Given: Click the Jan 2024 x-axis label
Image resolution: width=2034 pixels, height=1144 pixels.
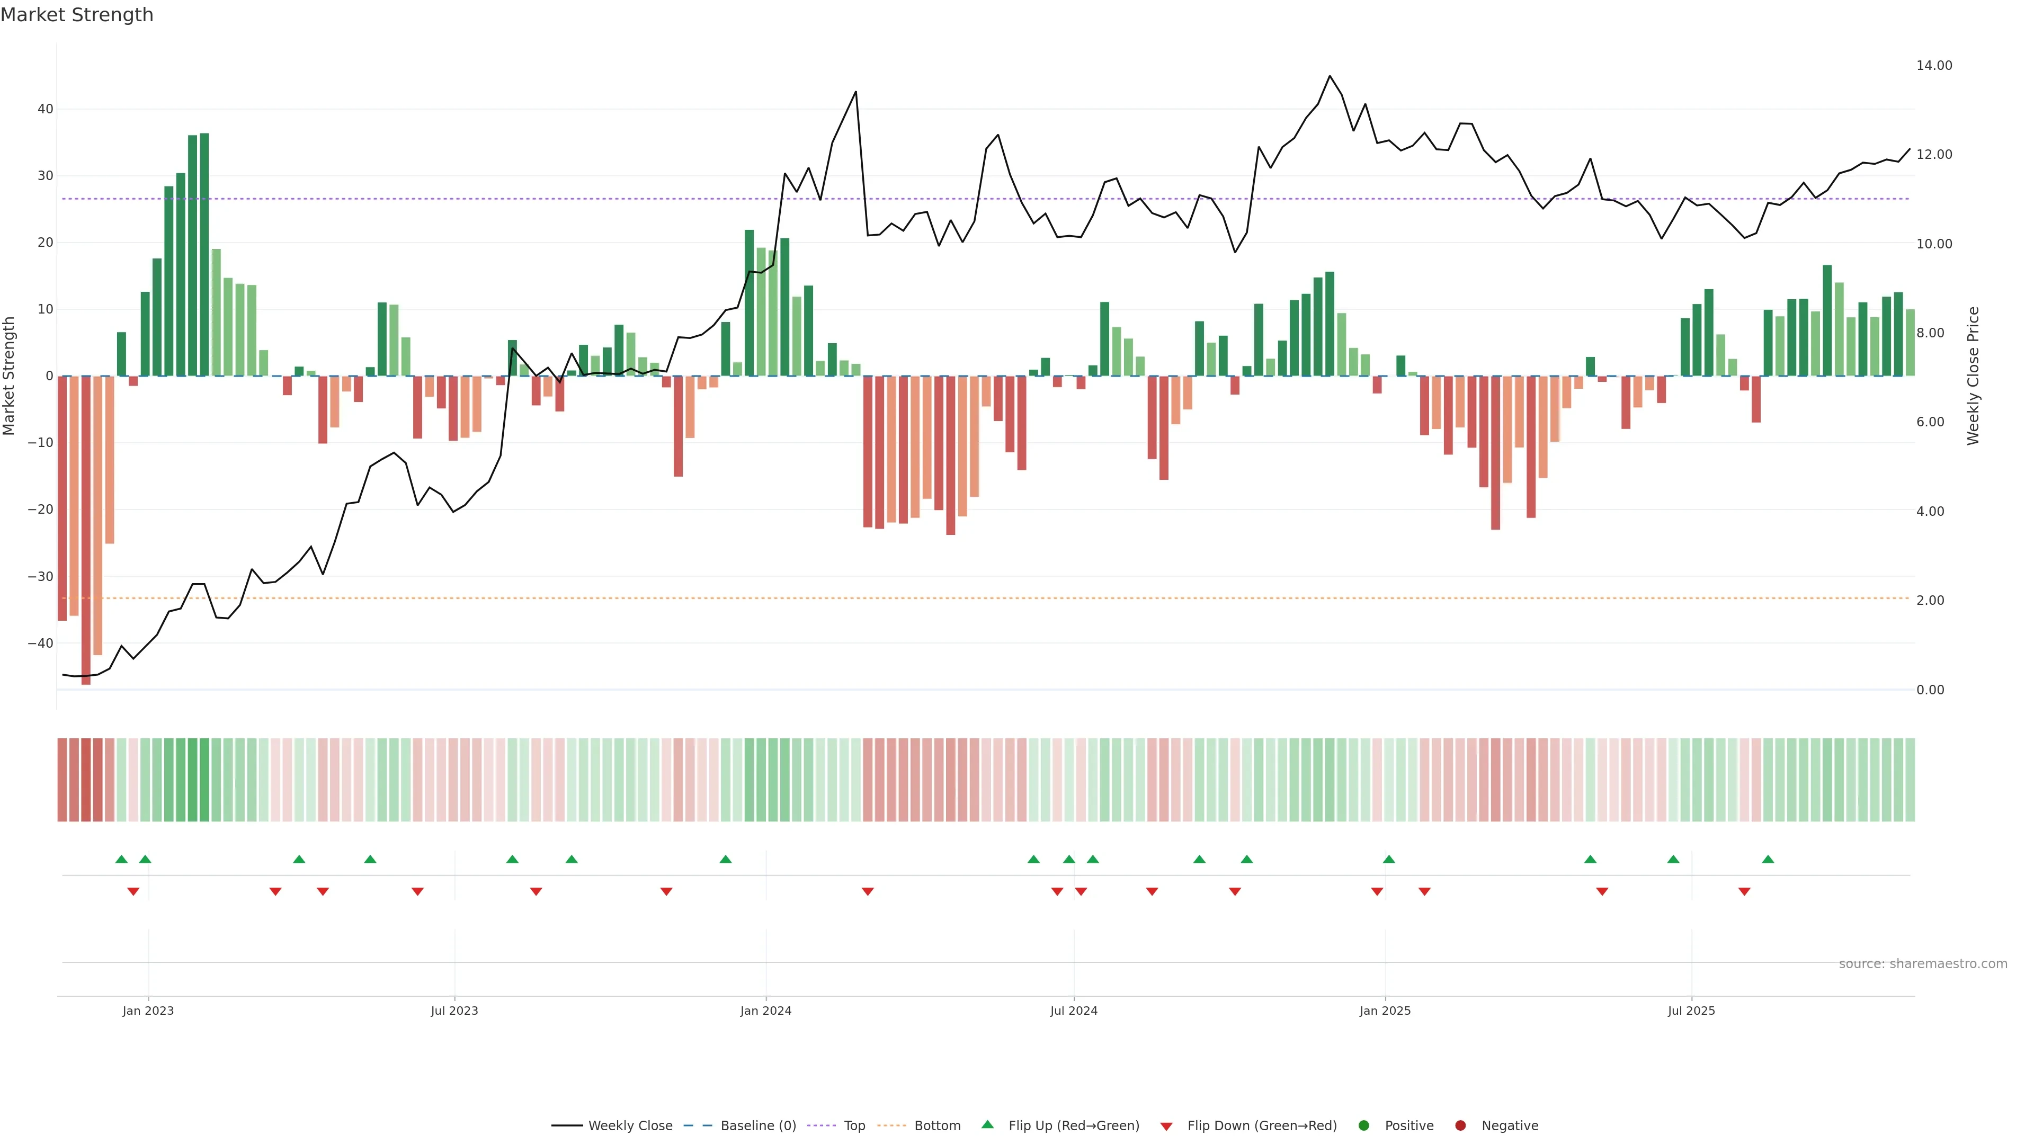Looking at the screenshot, I should pyautogui.click(x=765, y=1011).
